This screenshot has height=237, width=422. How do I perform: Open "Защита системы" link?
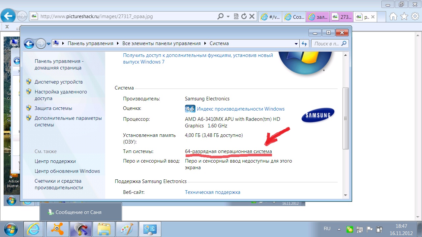(x=53, y=108)
